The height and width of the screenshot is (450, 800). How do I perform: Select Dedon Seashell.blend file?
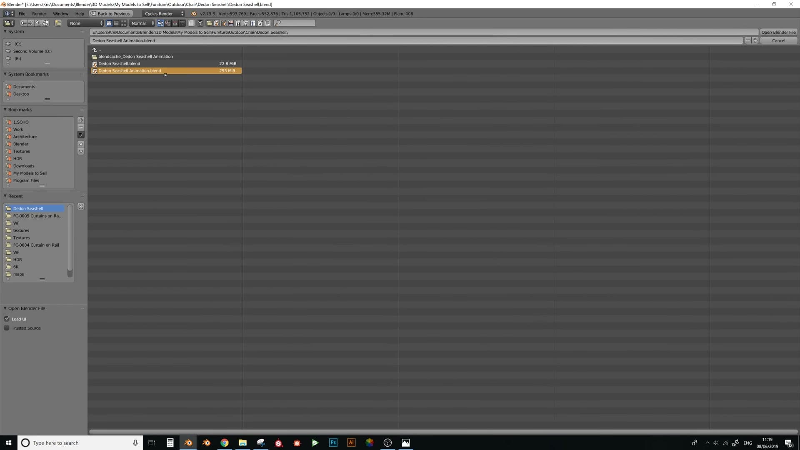(166, 64)
